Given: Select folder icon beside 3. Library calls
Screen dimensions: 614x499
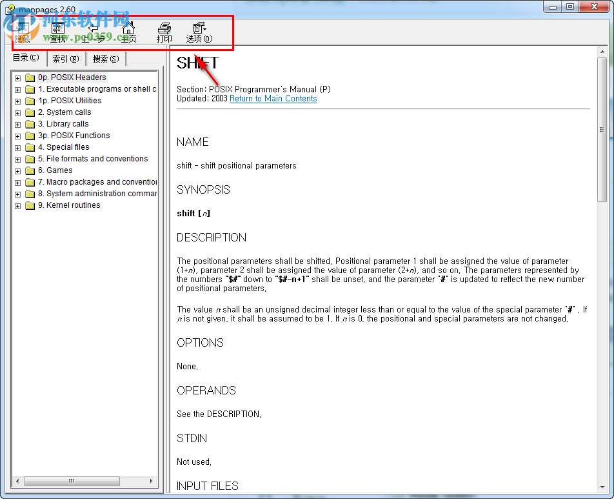Looking at the screenshot, I should [x=30, y=124].
